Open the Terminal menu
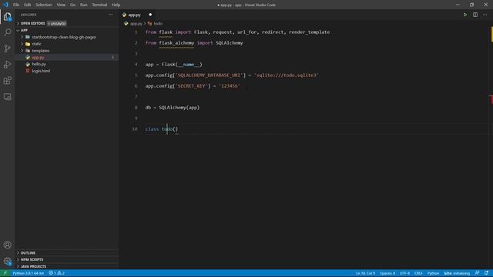 click(x=99, y=5)
